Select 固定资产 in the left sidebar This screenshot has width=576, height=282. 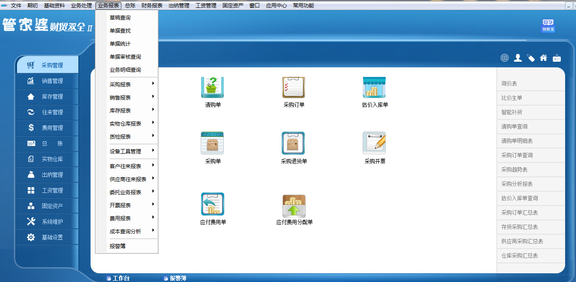(x=47, y=206)
